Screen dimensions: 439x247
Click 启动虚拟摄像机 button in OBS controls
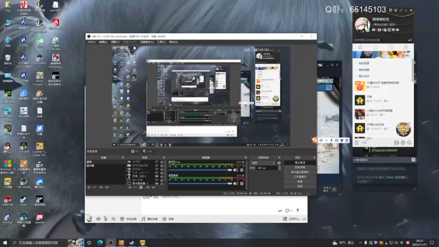click(300, 172)
